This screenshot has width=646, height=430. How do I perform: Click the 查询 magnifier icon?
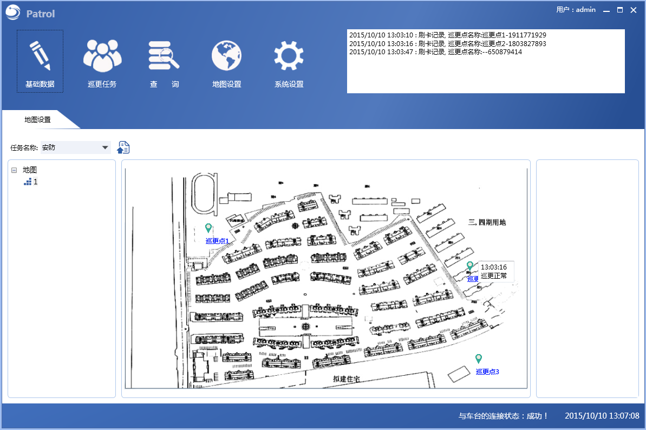164,56
